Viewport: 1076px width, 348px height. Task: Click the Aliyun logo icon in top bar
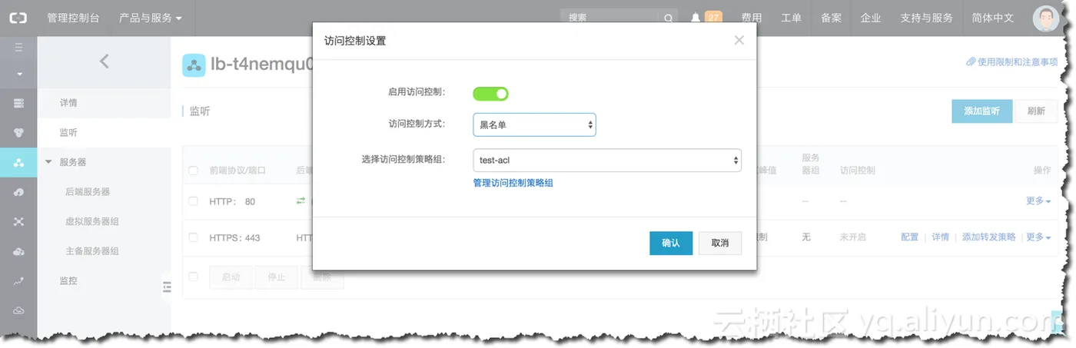18,18
